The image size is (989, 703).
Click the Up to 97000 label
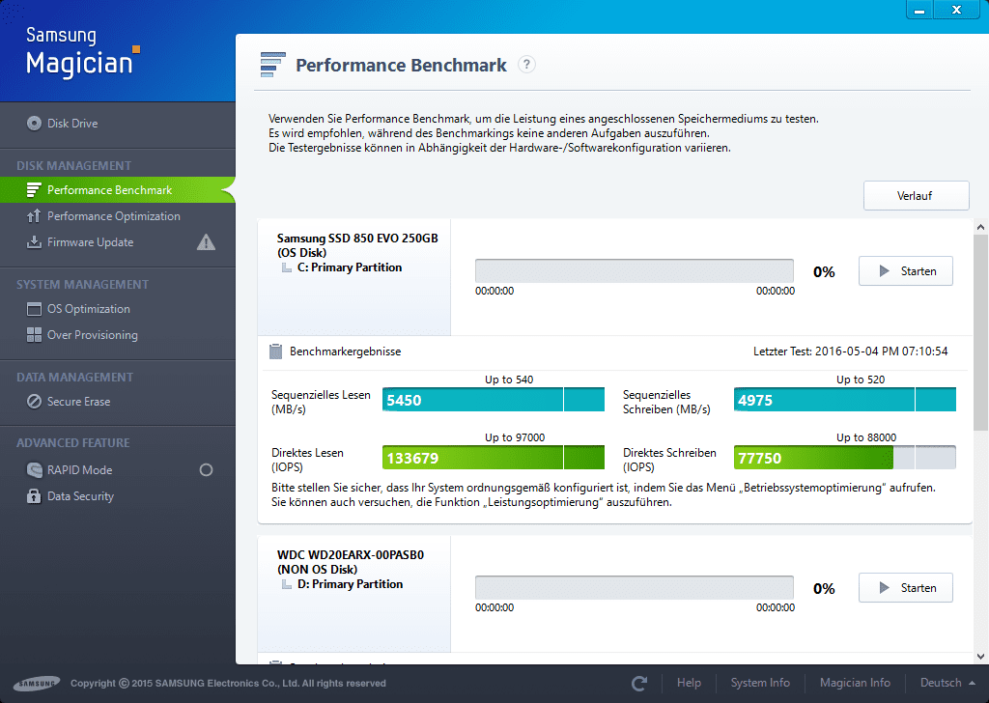click(x=515, y=436)
